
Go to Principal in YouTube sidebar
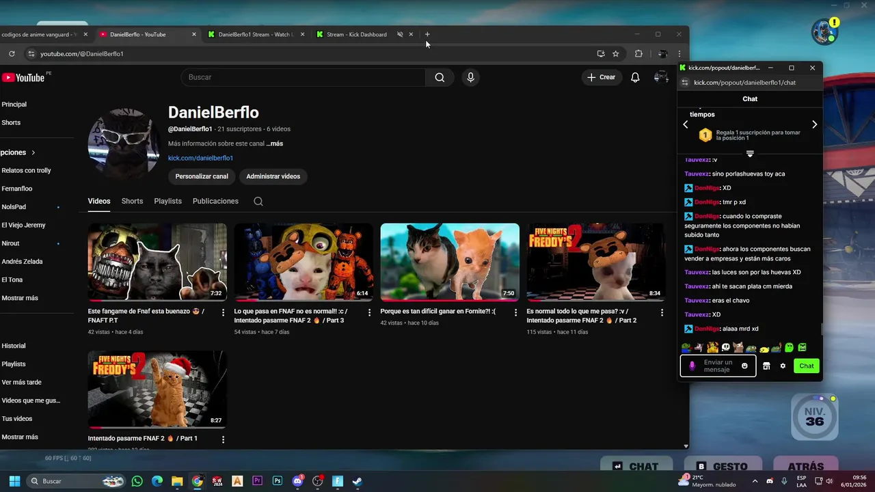[x=14, y=105]
